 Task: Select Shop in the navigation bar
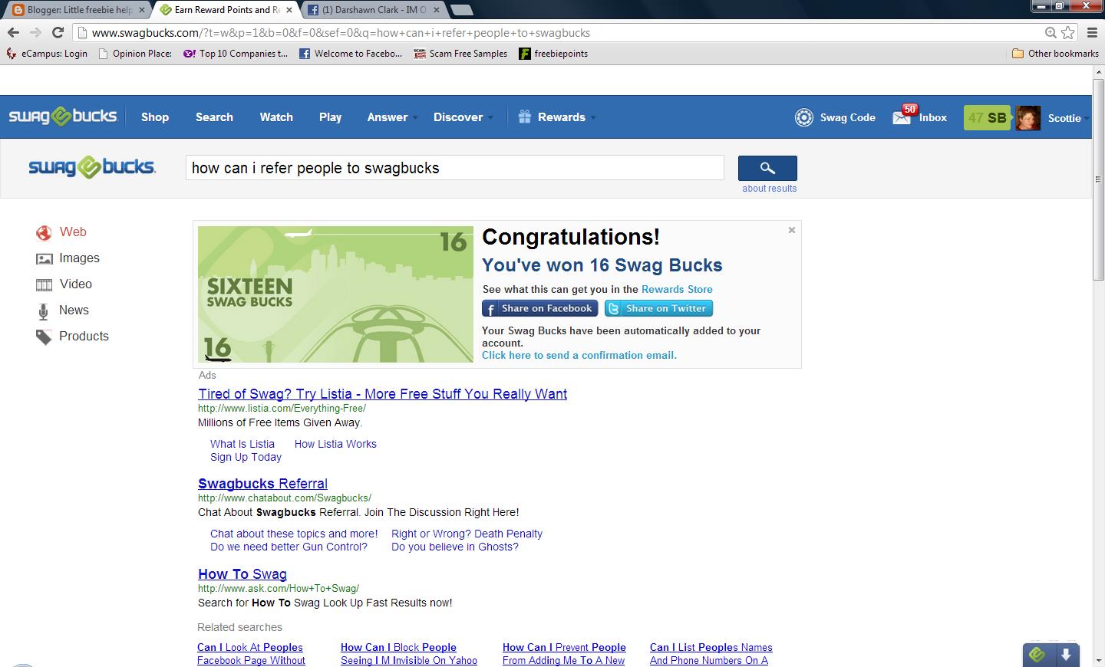154,117
